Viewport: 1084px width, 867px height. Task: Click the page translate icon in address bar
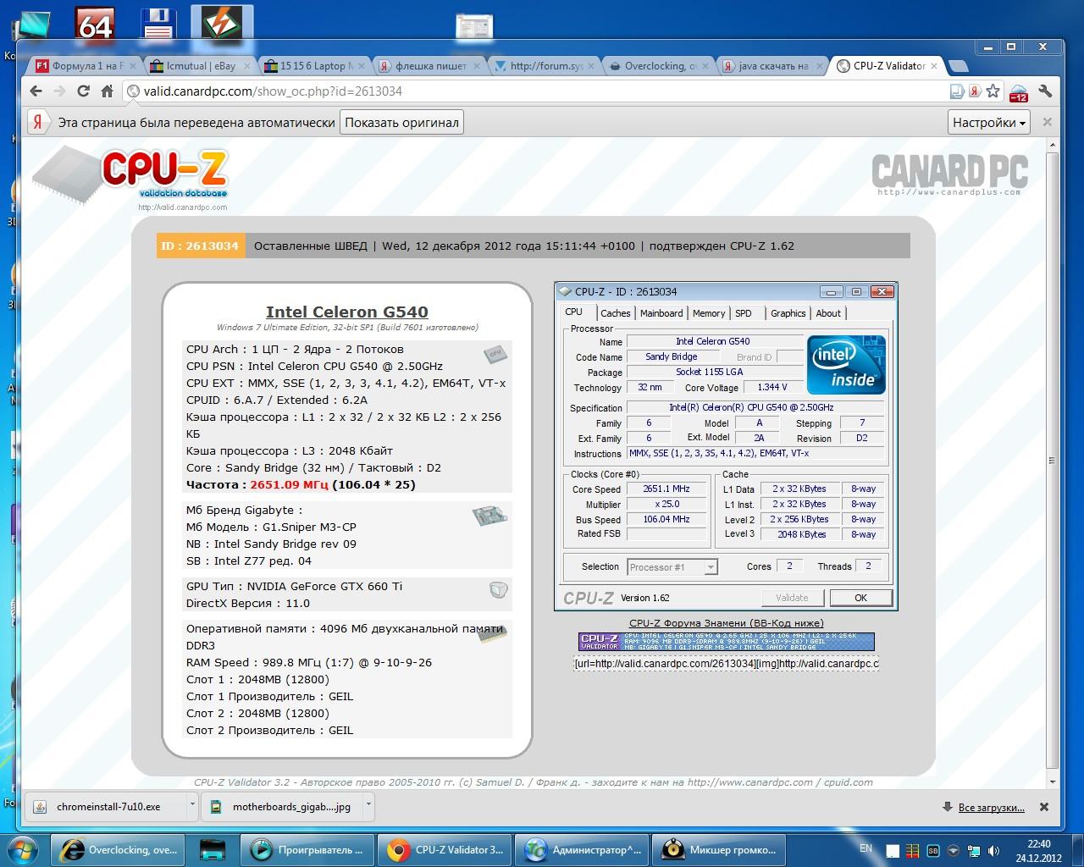click(x=957, y=91)
